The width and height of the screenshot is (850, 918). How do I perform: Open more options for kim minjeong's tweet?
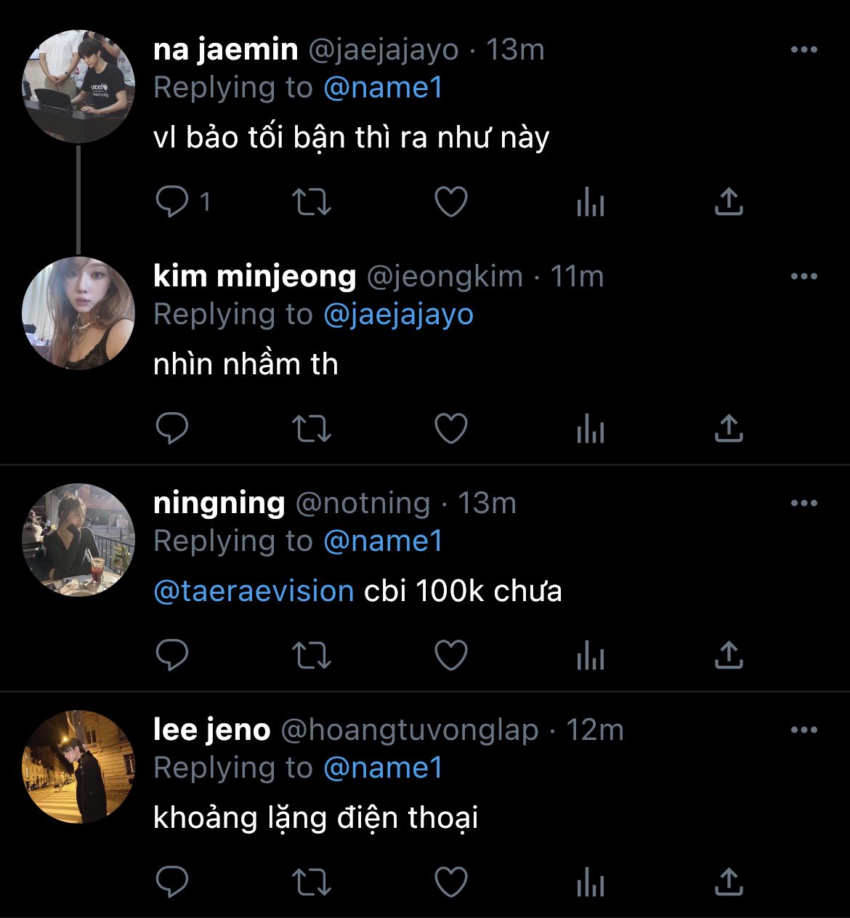[x=804, y=277]
